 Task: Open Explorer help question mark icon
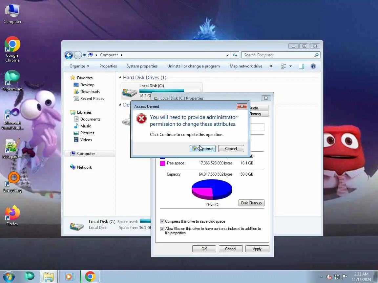pos(313,66)
